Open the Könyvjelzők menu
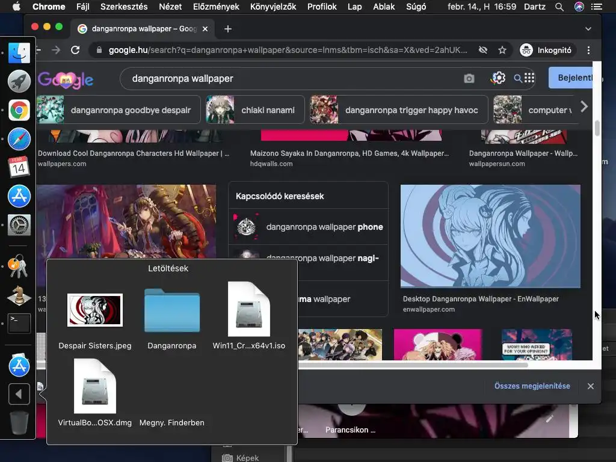The width and height of the screenshot is (616, 462). (x=273, y=7)
